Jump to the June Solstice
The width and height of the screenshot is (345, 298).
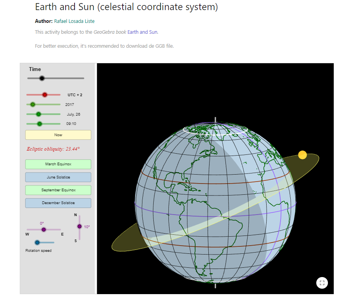pyautogui.click(x=58, y=177)
